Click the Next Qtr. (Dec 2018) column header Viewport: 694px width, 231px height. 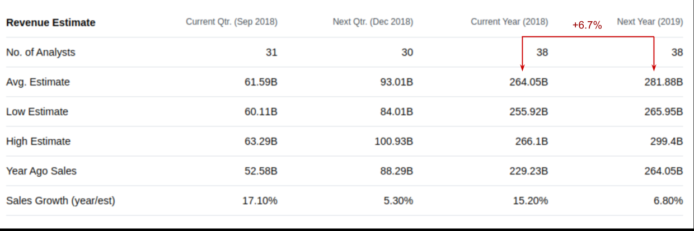point(373,22)
